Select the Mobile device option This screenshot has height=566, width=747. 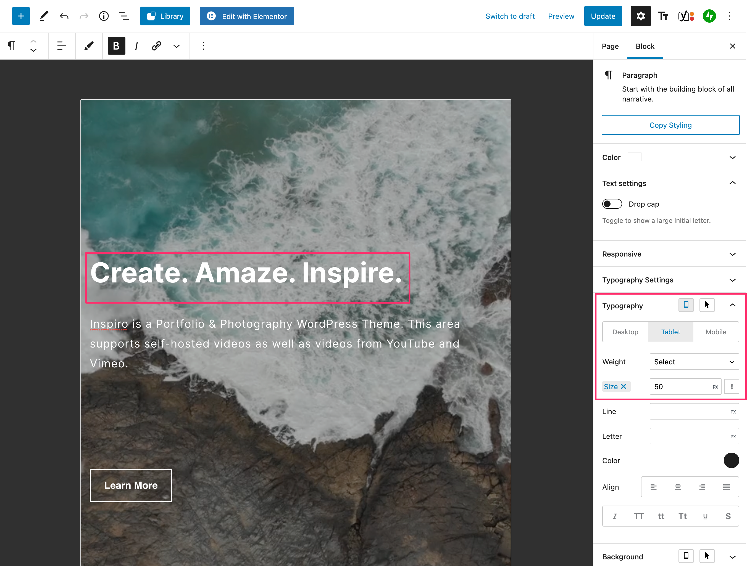715,332
